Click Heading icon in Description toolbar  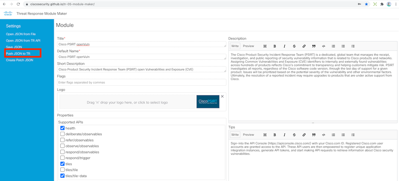click(x=265, y=46)
